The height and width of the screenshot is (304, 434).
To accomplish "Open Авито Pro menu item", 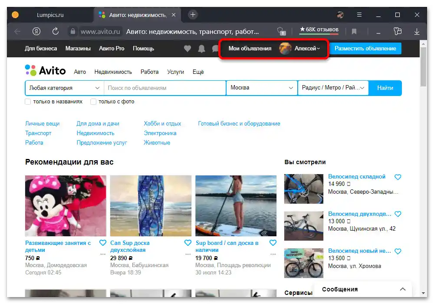I will (112, 49).
